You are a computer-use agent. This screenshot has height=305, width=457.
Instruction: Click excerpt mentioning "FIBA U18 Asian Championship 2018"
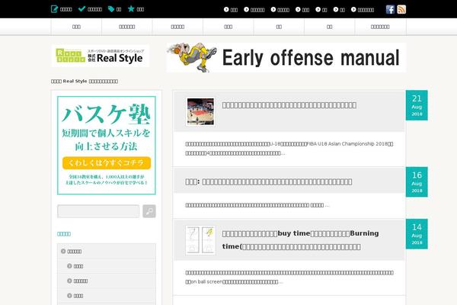[289, 148]
